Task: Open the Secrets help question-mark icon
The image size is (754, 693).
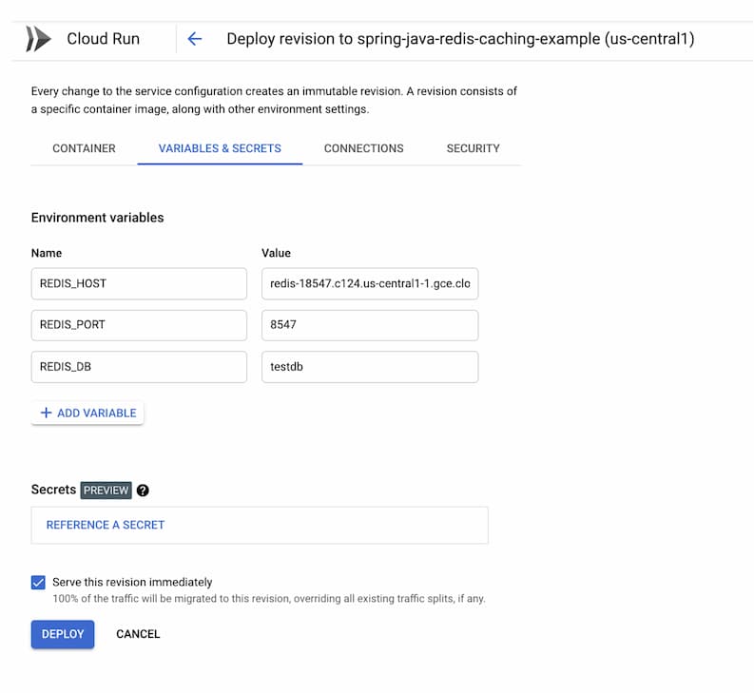Action: pos(143,491)
